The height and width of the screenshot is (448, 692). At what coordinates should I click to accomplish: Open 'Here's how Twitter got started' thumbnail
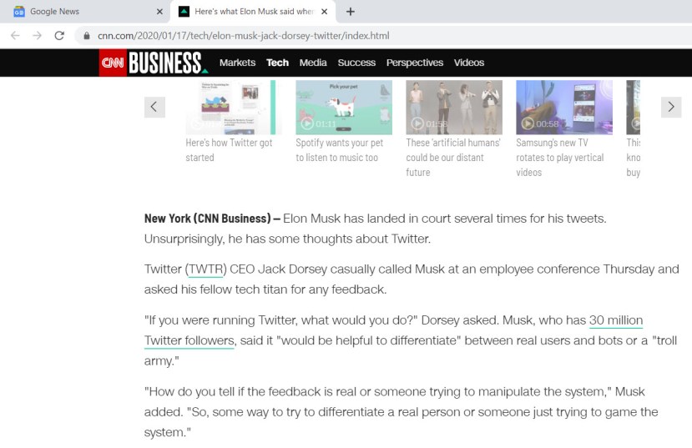coord(233,108)
